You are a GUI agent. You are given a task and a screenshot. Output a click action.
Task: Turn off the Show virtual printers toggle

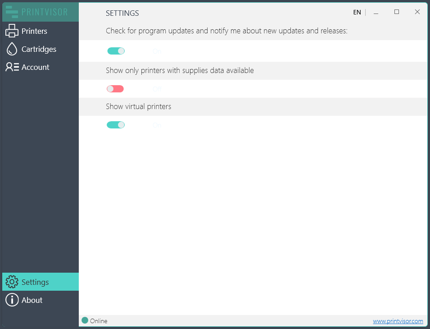tap(116, 125)
